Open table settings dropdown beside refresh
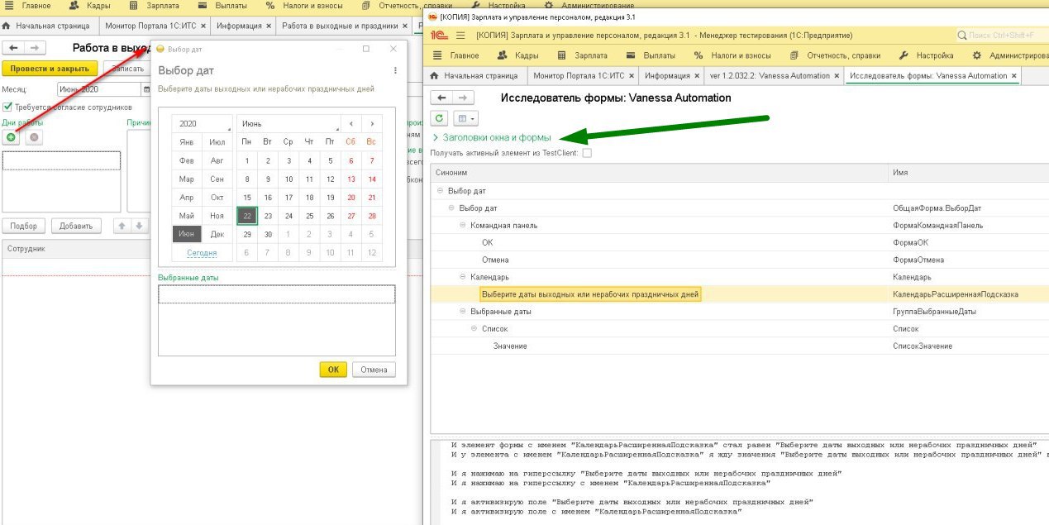The height and width of the screenshot is (525, 1049). coord(466,119)
